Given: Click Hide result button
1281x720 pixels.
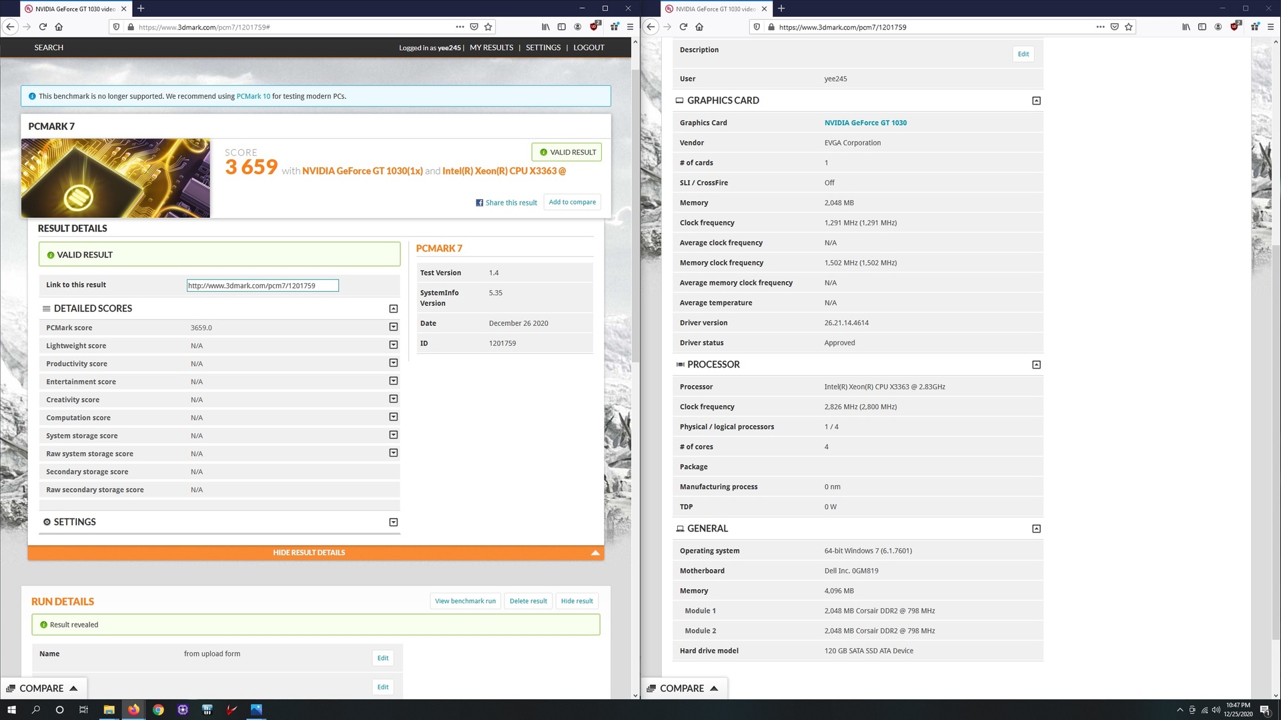Looking at the screenshot, I should [576, 601].
